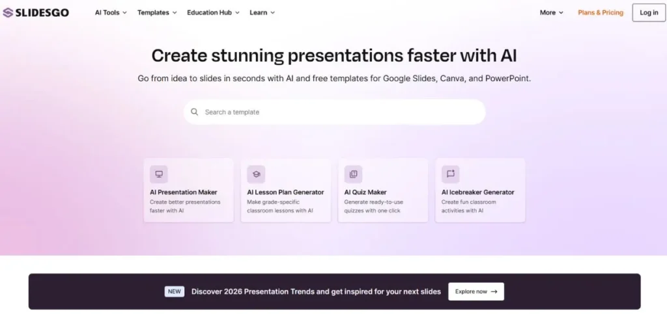Click the AI Lesson Plan Generator graduation cap icon
Screen dimensions: 667x314
click(x=256, y=174)
